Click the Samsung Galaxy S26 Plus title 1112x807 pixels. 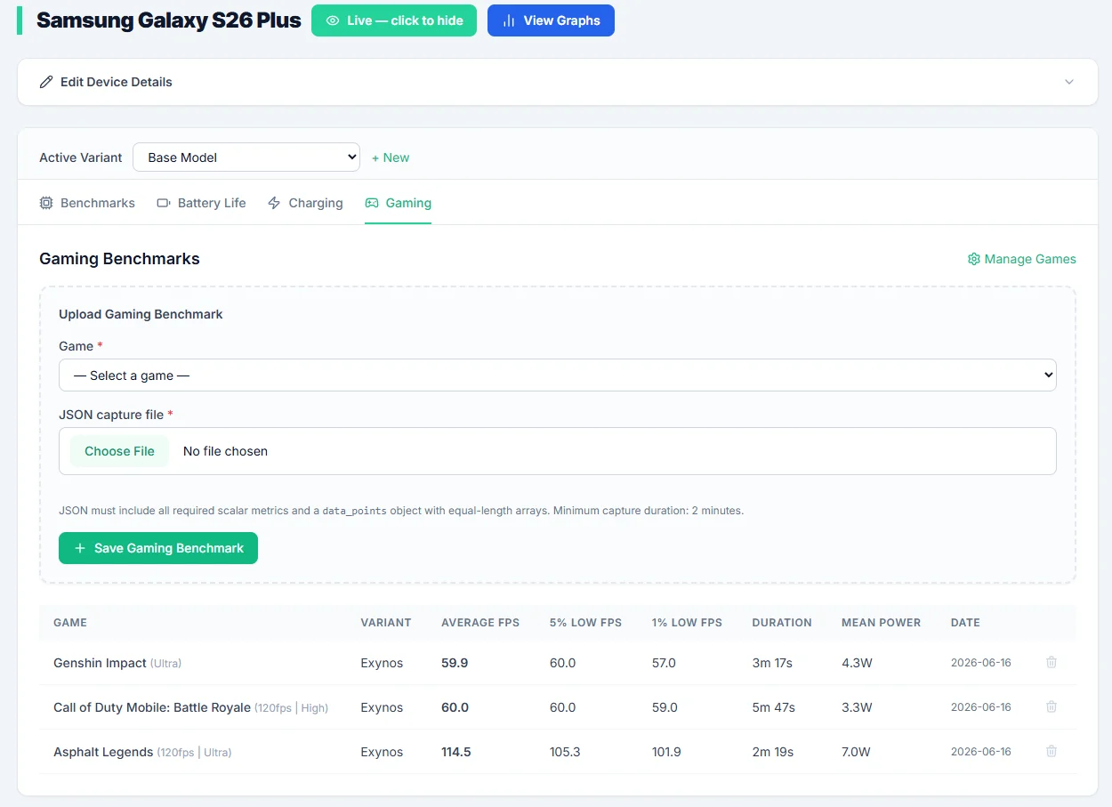(169, 20)
